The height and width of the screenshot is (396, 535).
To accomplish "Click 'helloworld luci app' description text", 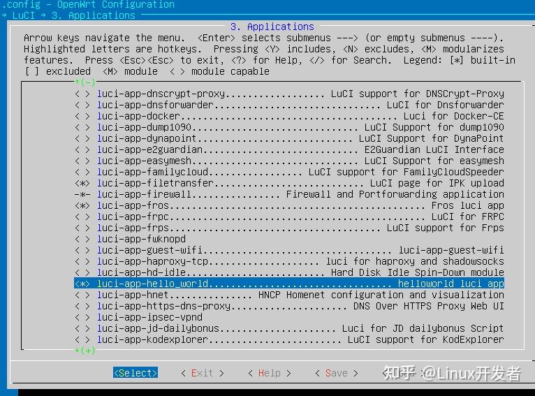I will point(450,284).
